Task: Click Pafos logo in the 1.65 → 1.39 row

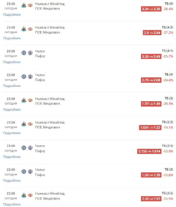Action: click(30, 171)
